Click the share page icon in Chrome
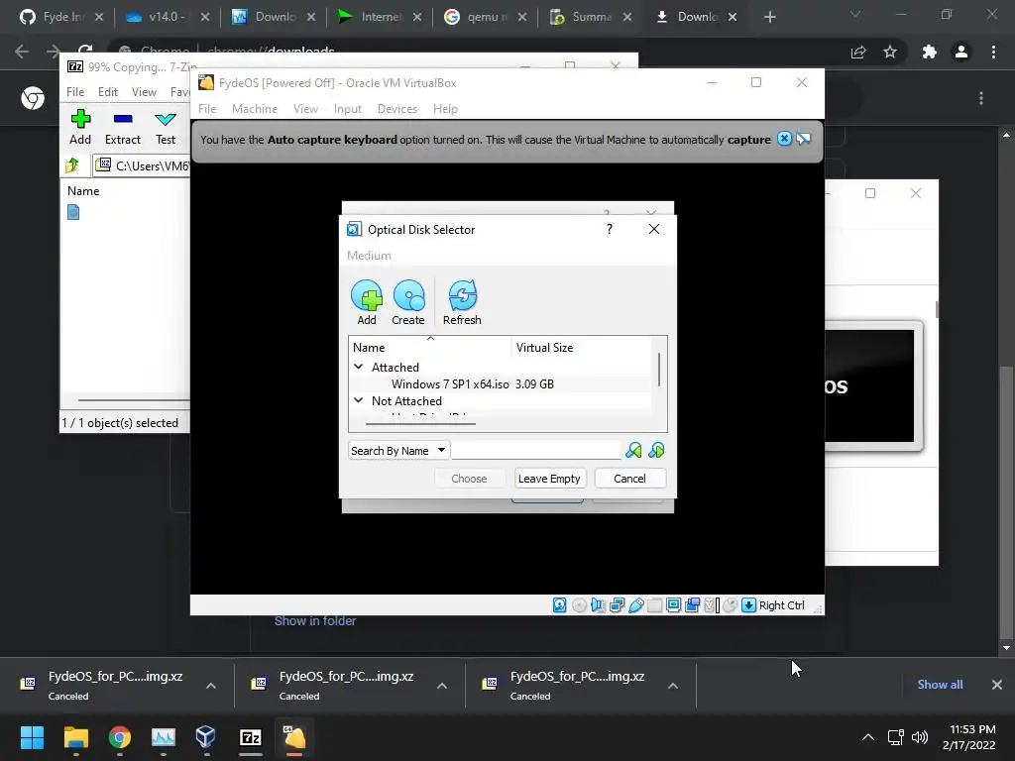This screenshot has width=1015, height=761. 858,52
